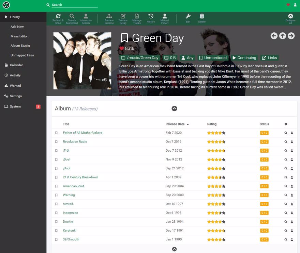Viewport: 300px width, 253px height.
Task: Sort by Title column header
Action: [x=66, y=124]
